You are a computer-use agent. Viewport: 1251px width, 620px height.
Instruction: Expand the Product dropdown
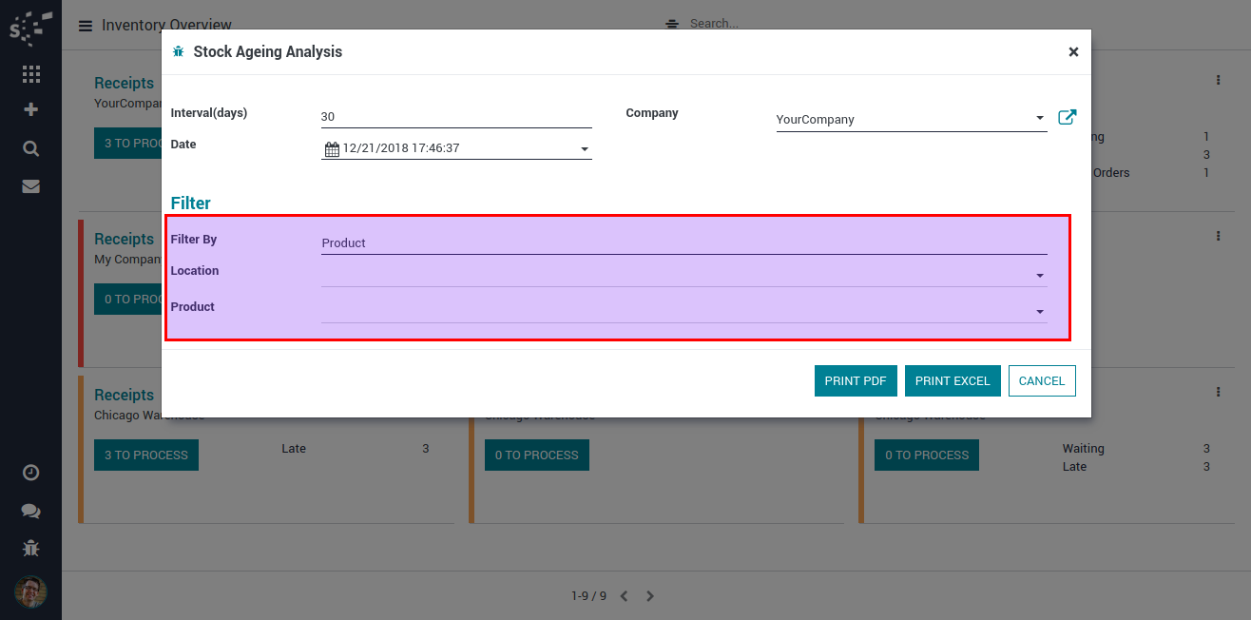tap(1039, 312)
